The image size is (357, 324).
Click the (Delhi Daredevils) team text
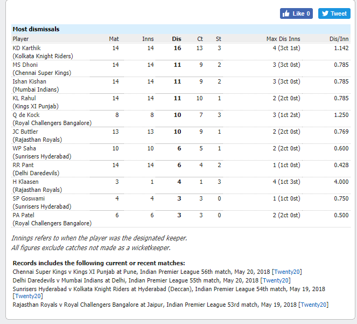tap(36, 173)
